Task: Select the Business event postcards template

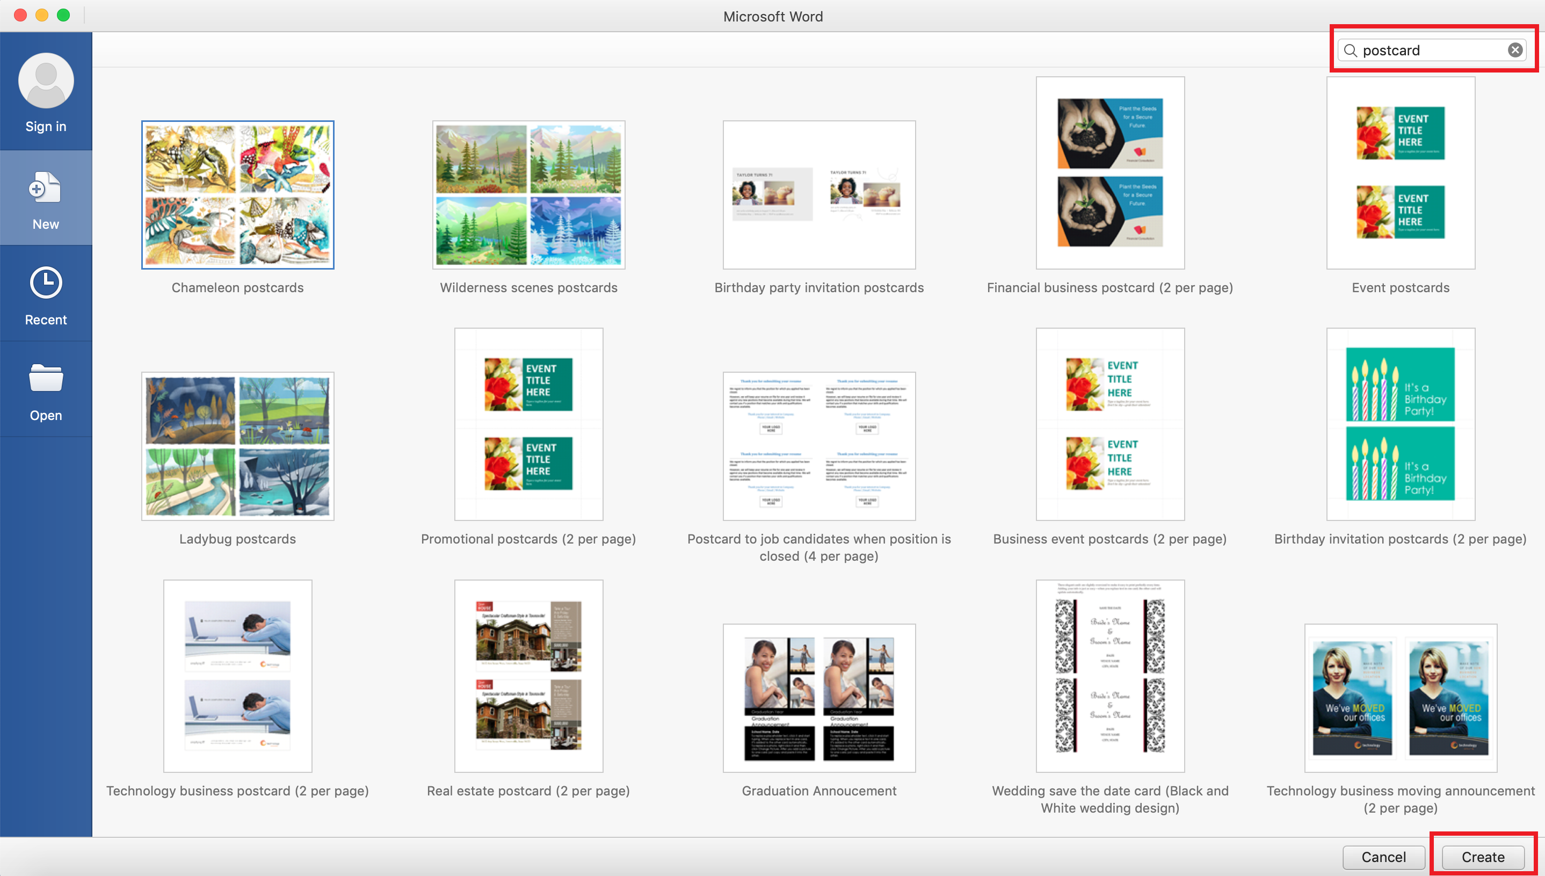Action: coord(1109,424)
